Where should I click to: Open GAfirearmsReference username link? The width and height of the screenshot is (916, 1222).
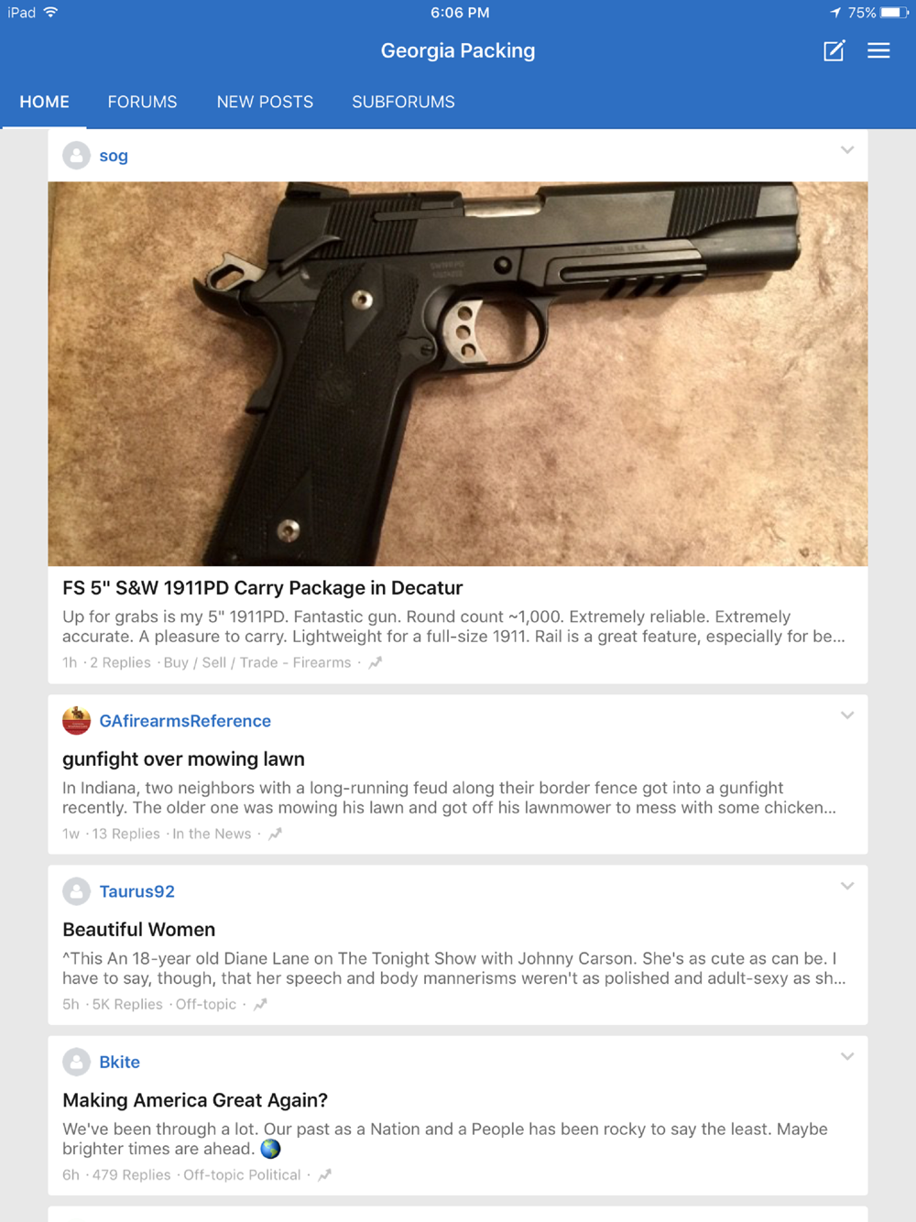click(185, 721)
